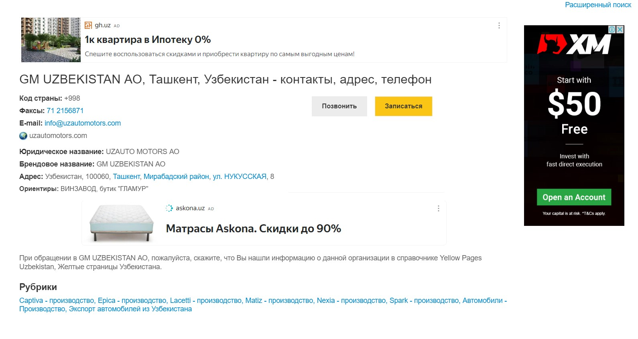
Task: Open the Nexia - производство category link
Action: 352,300
